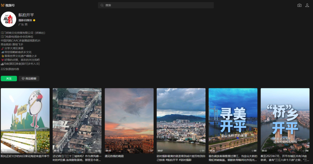Open the camera upload icon
313x164 pixels.
point(299,5)
